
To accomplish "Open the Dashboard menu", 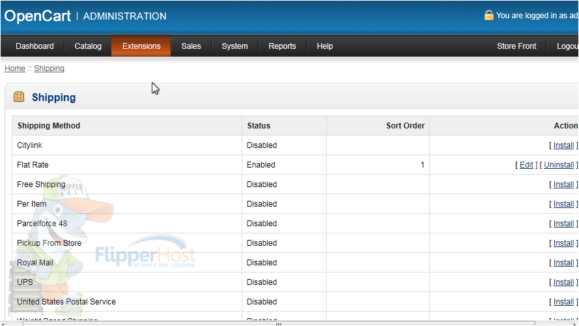I will pyautogui.click(x=35, y=46).
